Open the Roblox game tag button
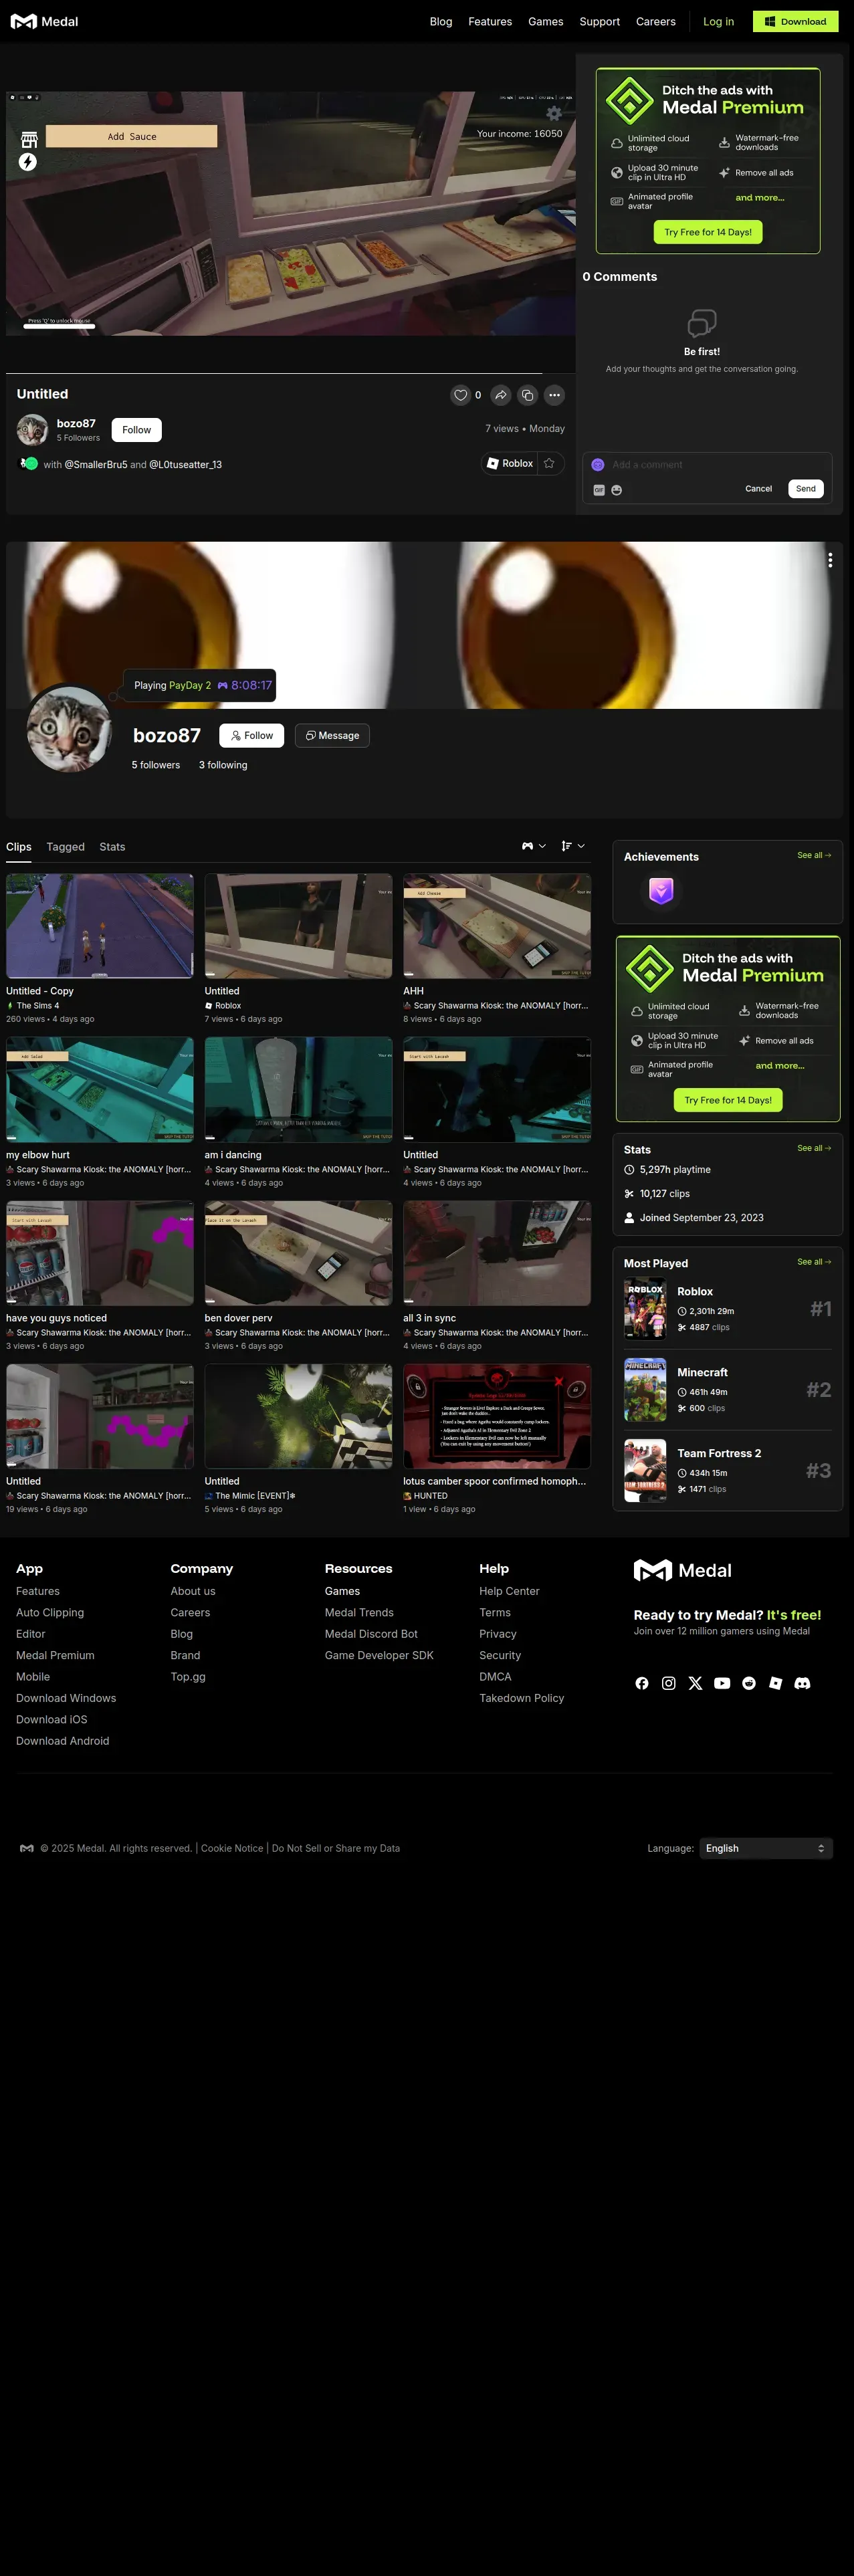The height and width of the screenshot is (2576, 854). [510, 463]
